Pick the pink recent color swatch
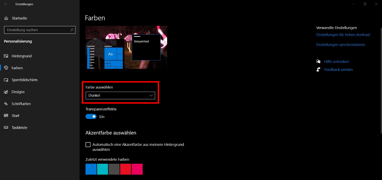The height and width of the screenshot is (180, 382). 137,169
